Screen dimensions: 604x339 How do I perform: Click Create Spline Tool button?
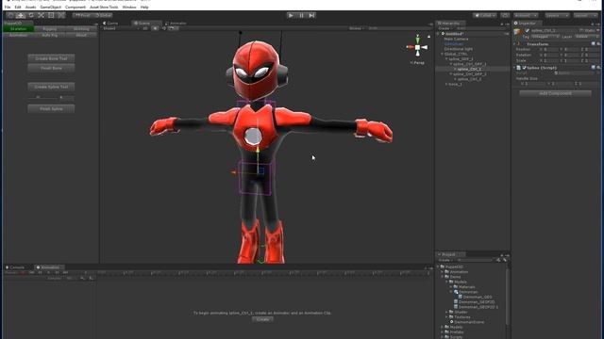click(51, 87)
